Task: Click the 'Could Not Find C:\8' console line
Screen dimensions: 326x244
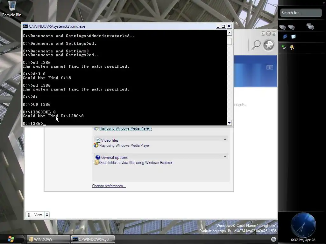Action: click(x=47, y=78)
